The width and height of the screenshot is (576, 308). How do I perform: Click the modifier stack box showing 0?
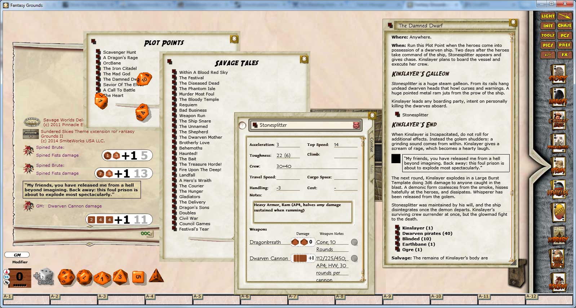20,277
